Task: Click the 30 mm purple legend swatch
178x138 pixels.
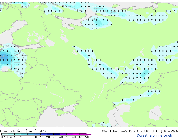Action: [x=63, y=134]
